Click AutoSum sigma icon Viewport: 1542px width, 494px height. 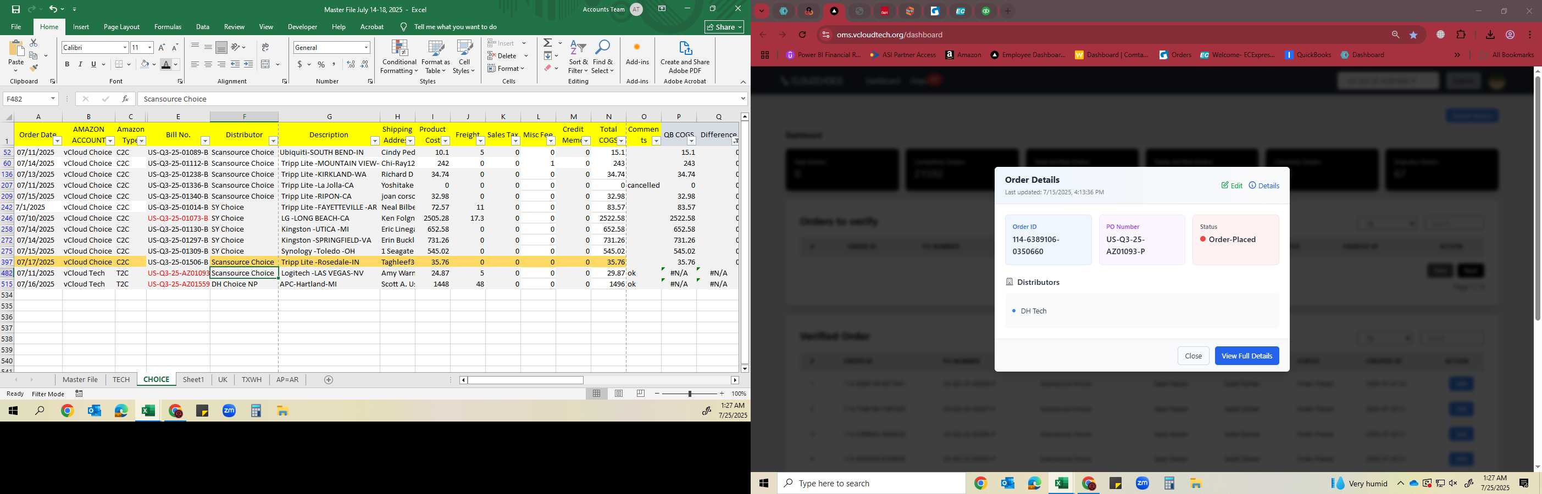548,43
